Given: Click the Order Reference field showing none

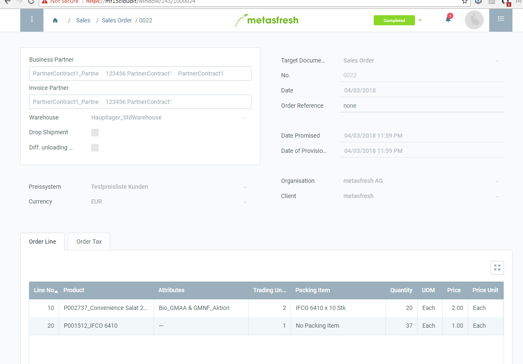Looking at the screenshot, I should point(421,105).
